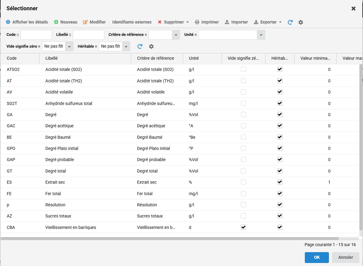Open the Critère de référence filter dropdown

pos(176,35)
